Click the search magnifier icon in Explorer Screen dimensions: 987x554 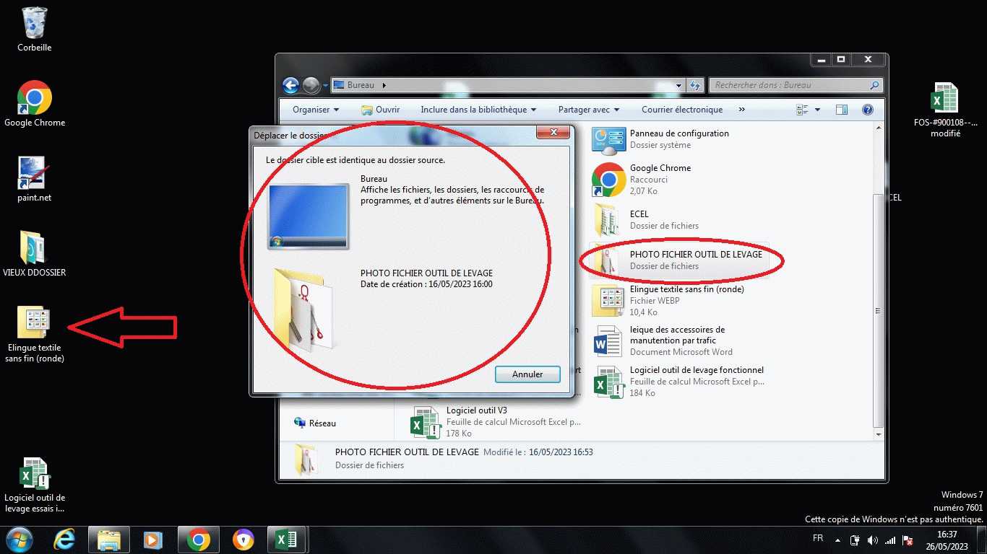click(x=875, y=85)
